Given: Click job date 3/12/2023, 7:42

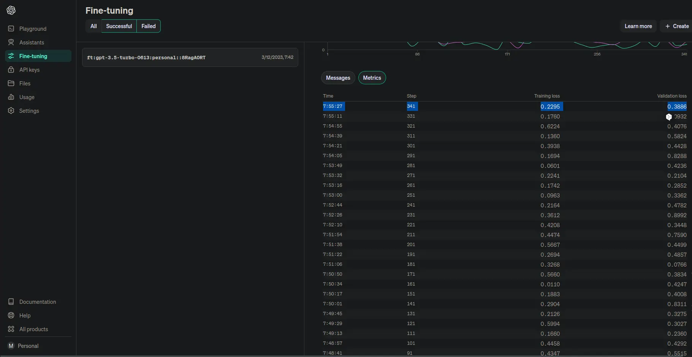Looking at the screenshot, I should [277, 57].
